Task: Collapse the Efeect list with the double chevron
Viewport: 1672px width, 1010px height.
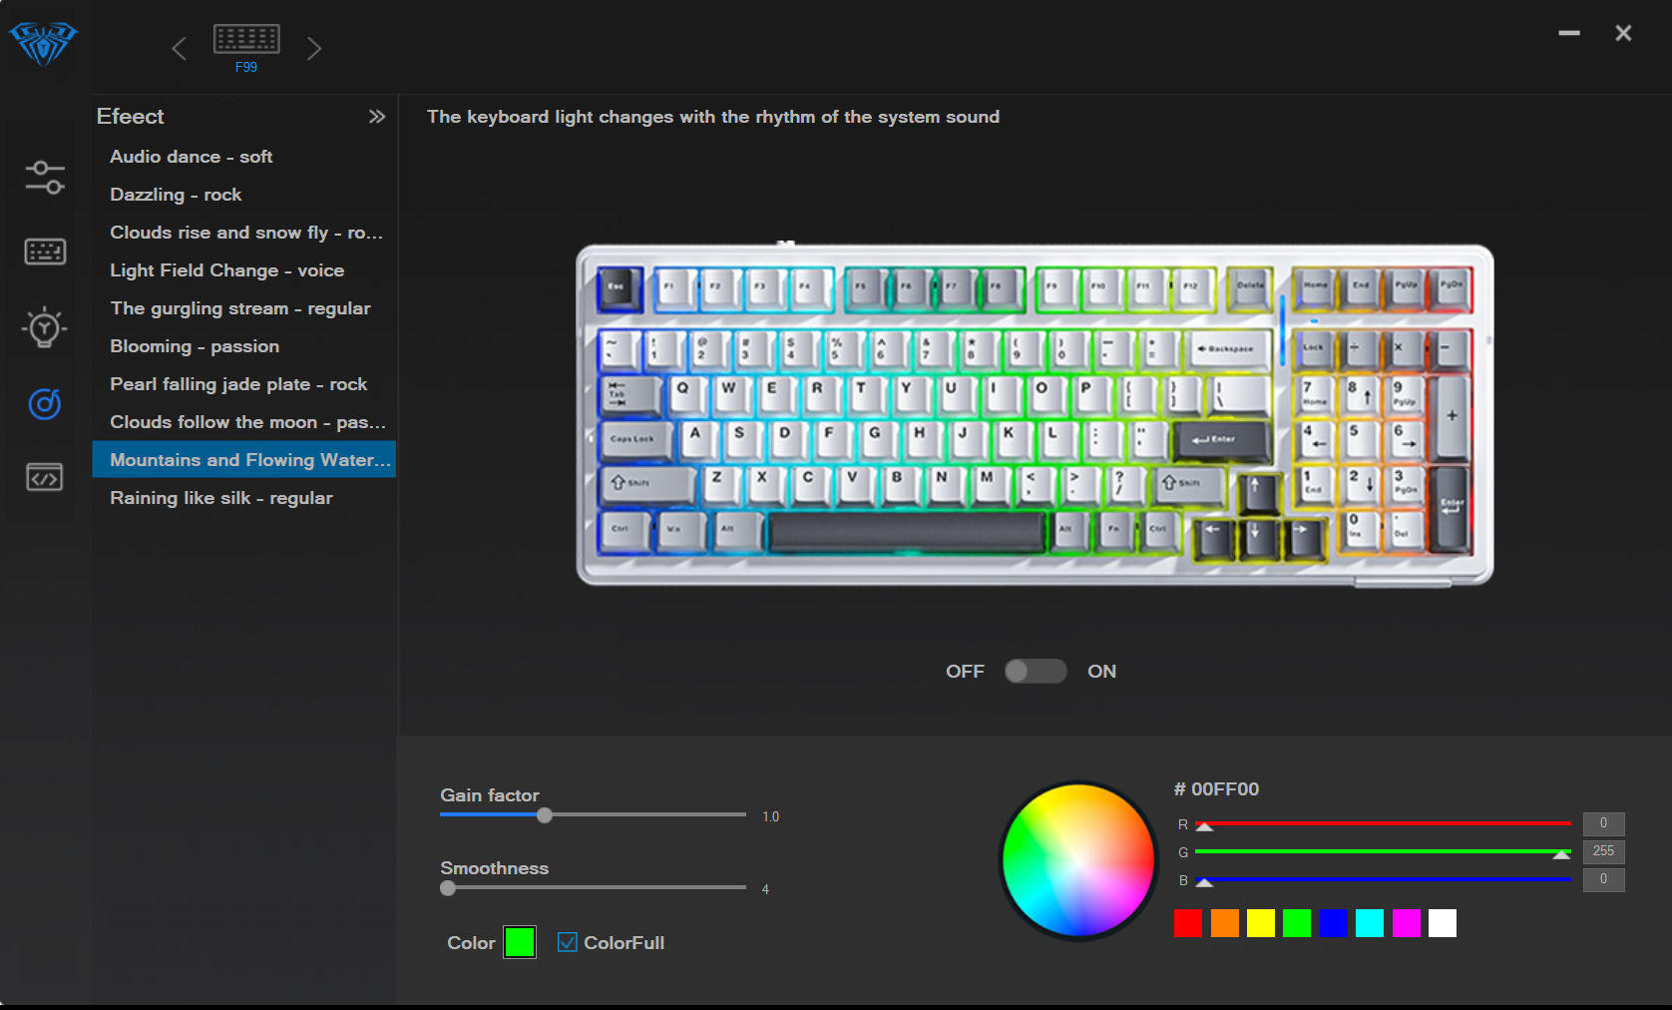Action: pyautogui.click(x=377, y=117)
